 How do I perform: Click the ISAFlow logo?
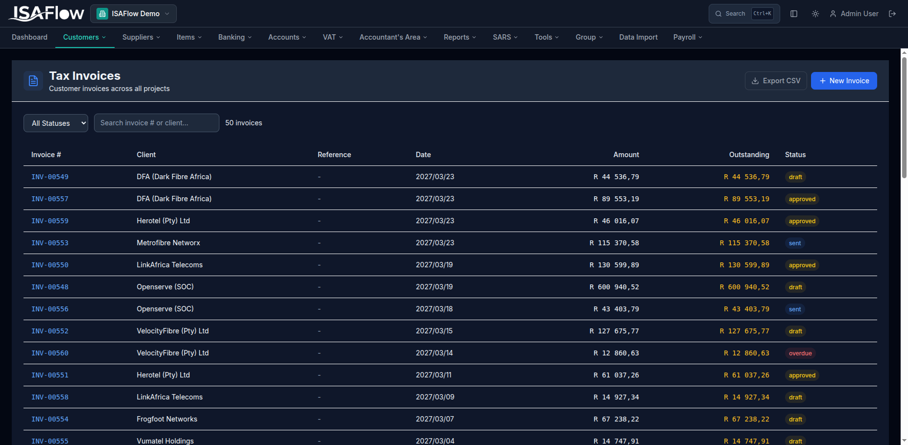[x=47, y=13]
